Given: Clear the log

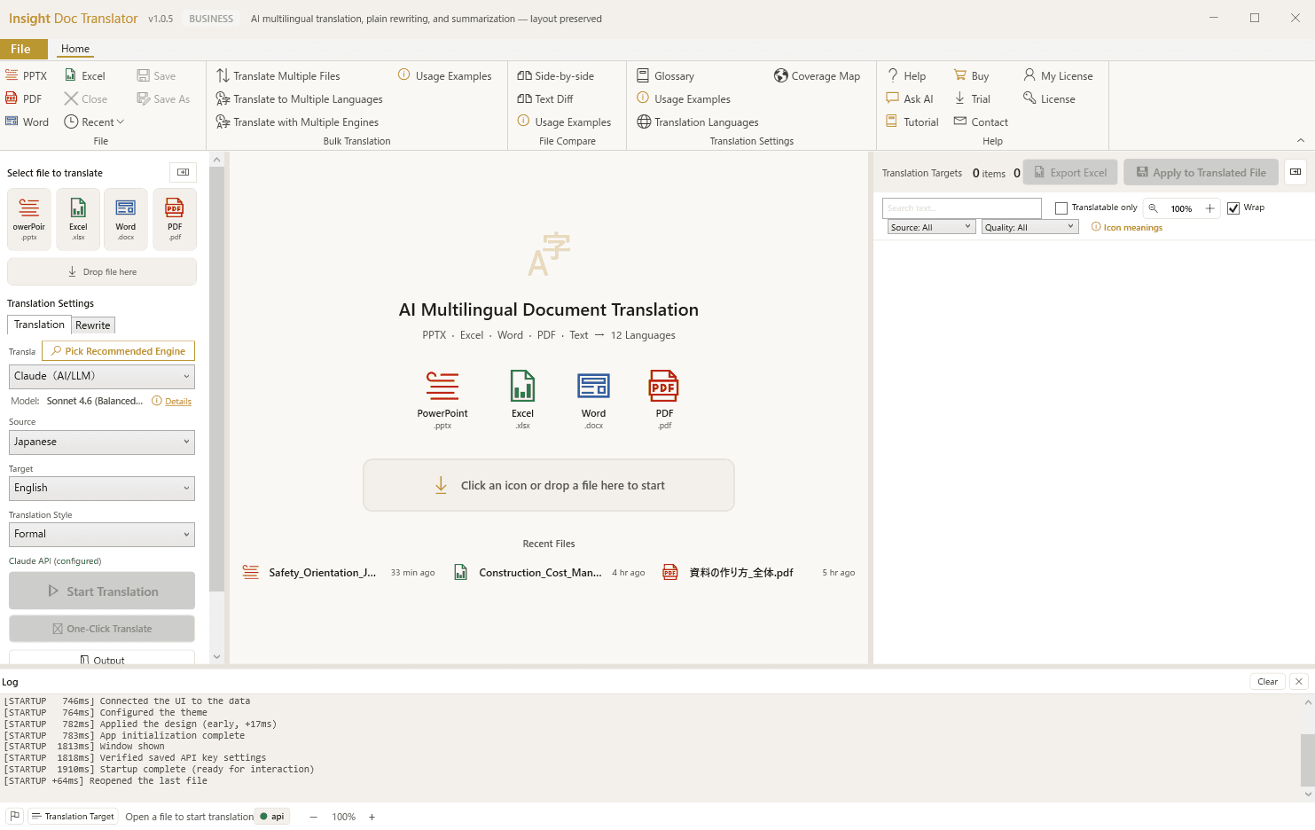Looking at the screenshot, I should click(x=1267, y=681).
